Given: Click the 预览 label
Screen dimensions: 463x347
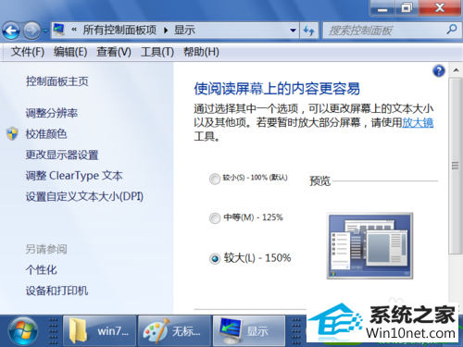Looking at the screenshot, I should (x=319, y=180).
